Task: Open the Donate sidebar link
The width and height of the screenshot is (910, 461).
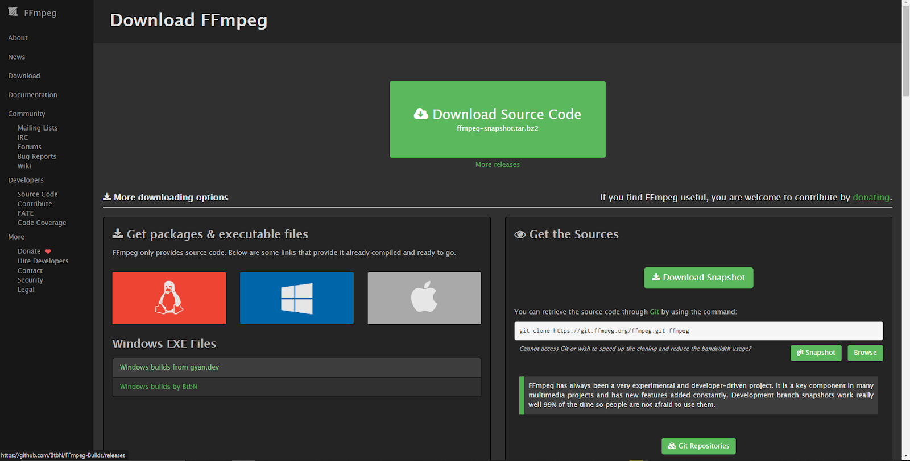Action: (29, 251)
